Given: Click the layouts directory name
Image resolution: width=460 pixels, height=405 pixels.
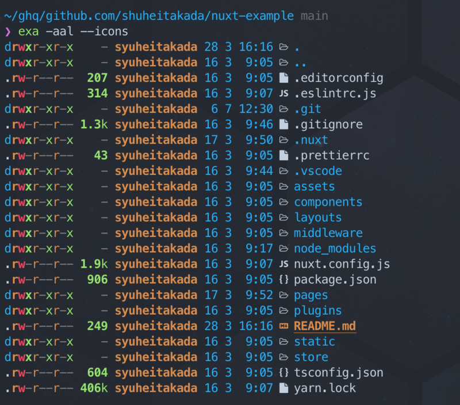Looking at the screenshot, I should [x=318, y=218].
